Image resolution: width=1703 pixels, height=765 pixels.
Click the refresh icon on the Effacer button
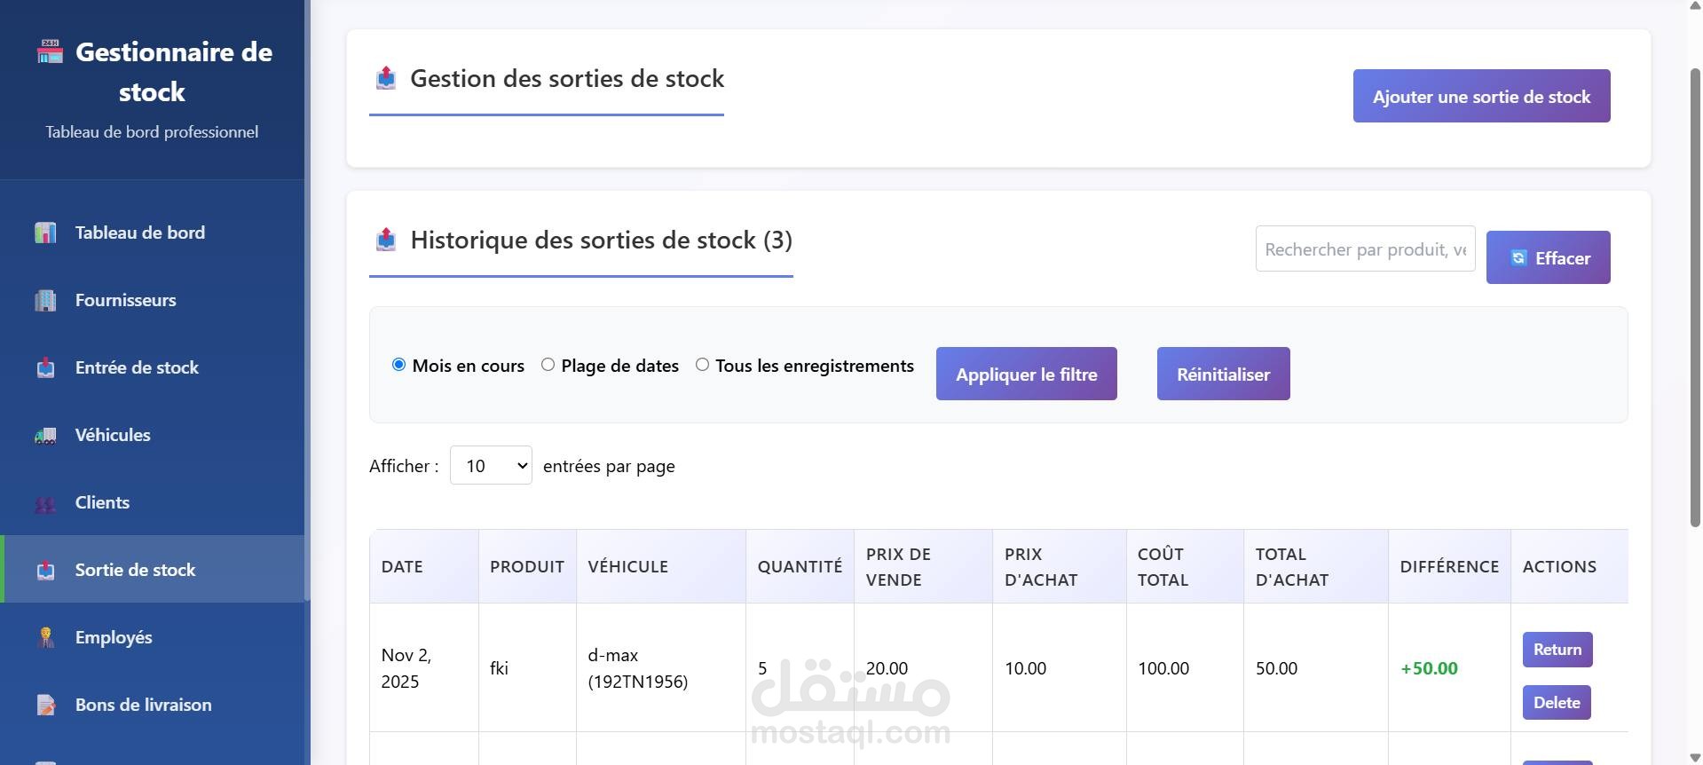click(1518, 257)
